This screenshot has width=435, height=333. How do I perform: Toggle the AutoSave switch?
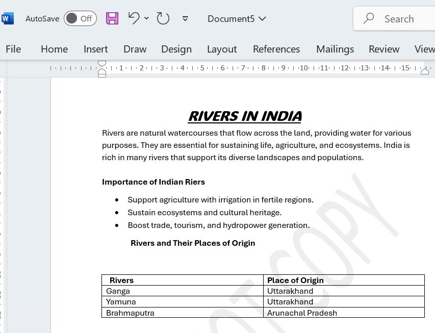click(80, 18)
